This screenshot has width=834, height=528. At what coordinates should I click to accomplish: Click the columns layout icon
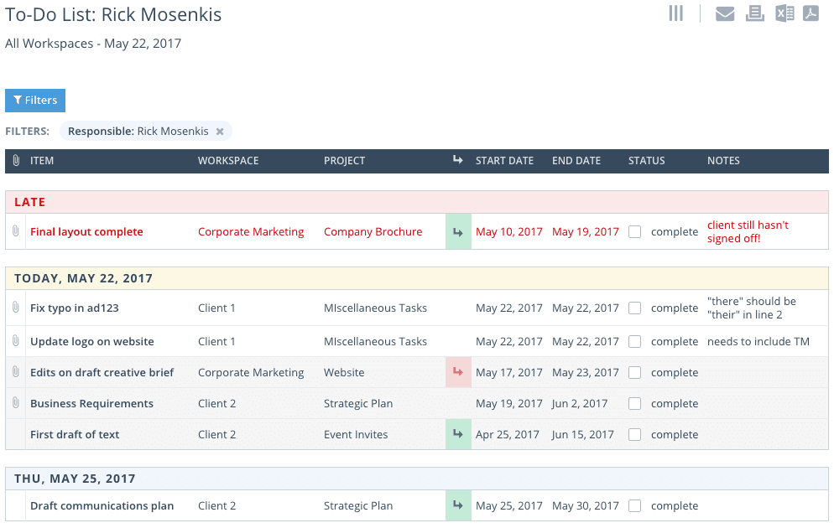pos(676,13)
